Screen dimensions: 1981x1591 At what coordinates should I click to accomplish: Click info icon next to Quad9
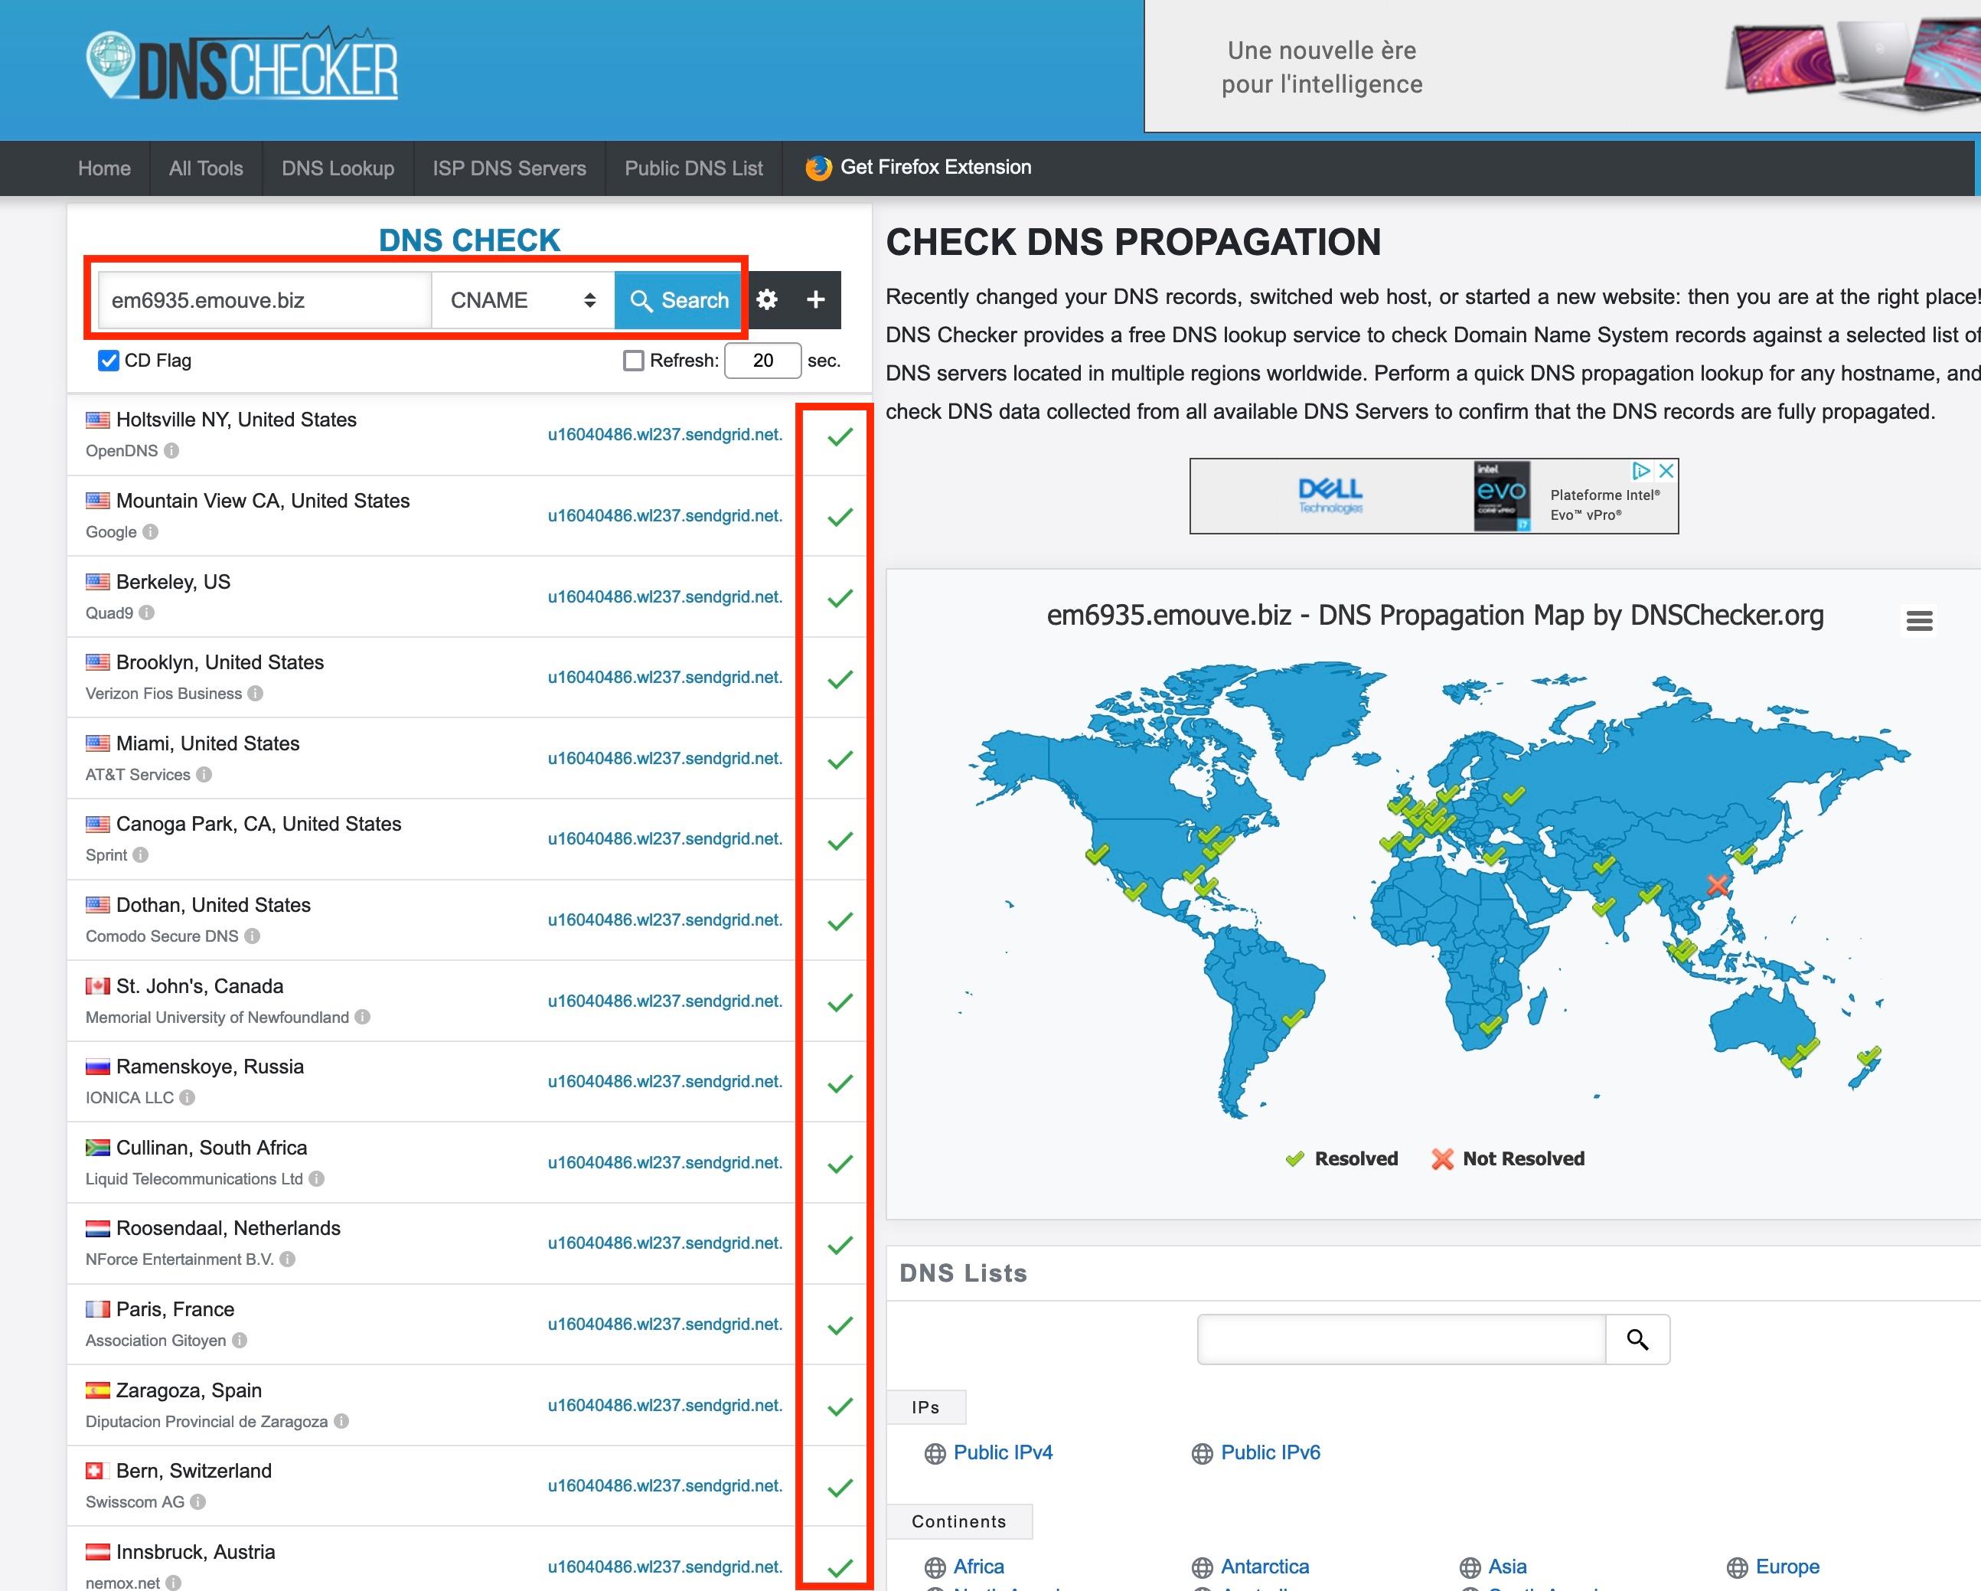pos(147,613)
